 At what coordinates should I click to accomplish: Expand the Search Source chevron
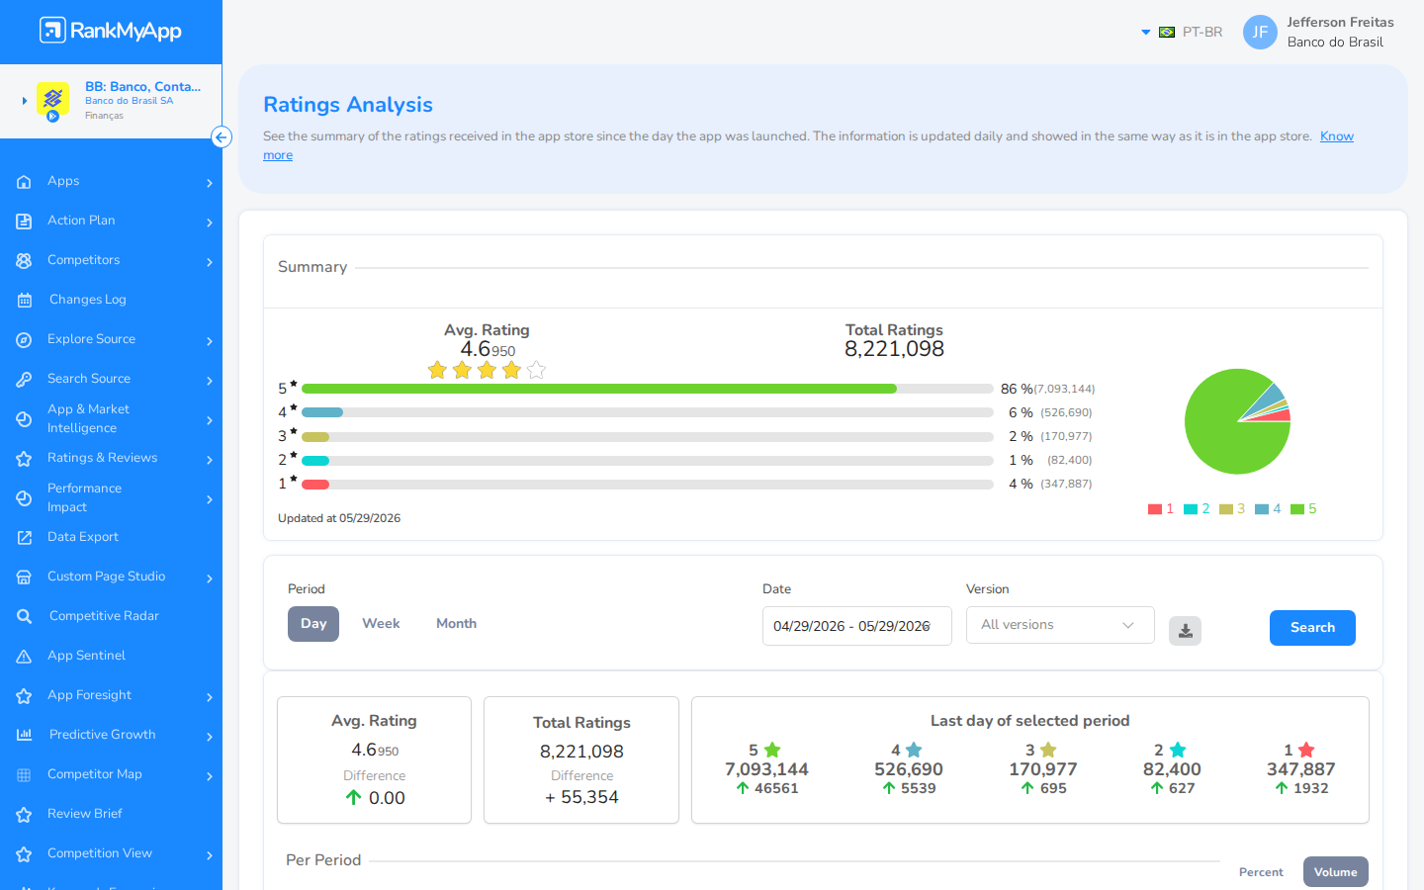click(210, 381)
